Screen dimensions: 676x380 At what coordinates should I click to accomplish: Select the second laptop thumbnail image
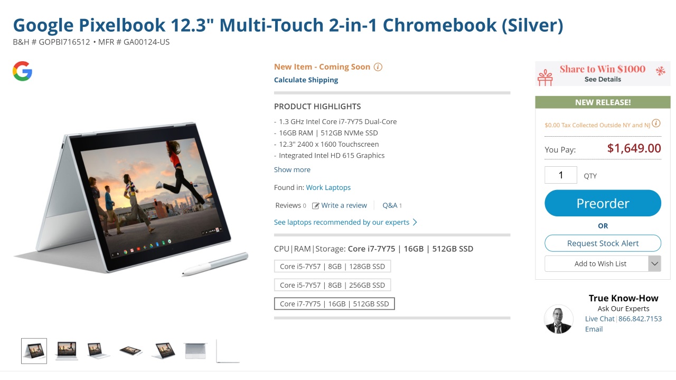(67, 350)
